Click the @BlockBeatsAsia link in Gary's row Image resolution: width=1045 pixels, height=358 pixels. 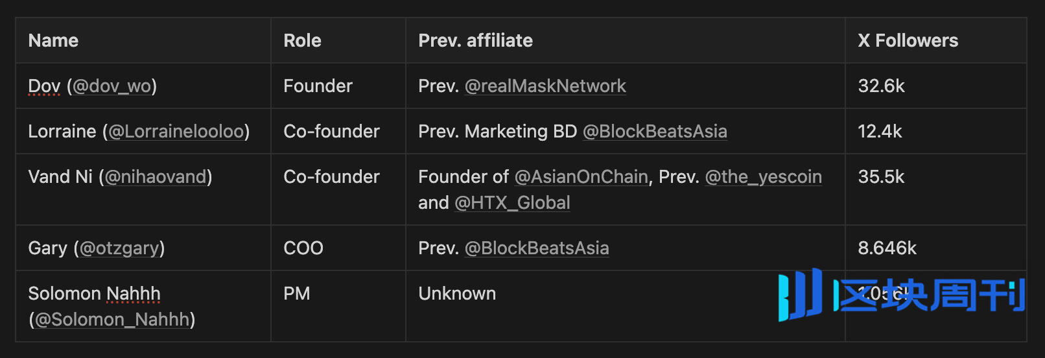click(x=537, y=248)
